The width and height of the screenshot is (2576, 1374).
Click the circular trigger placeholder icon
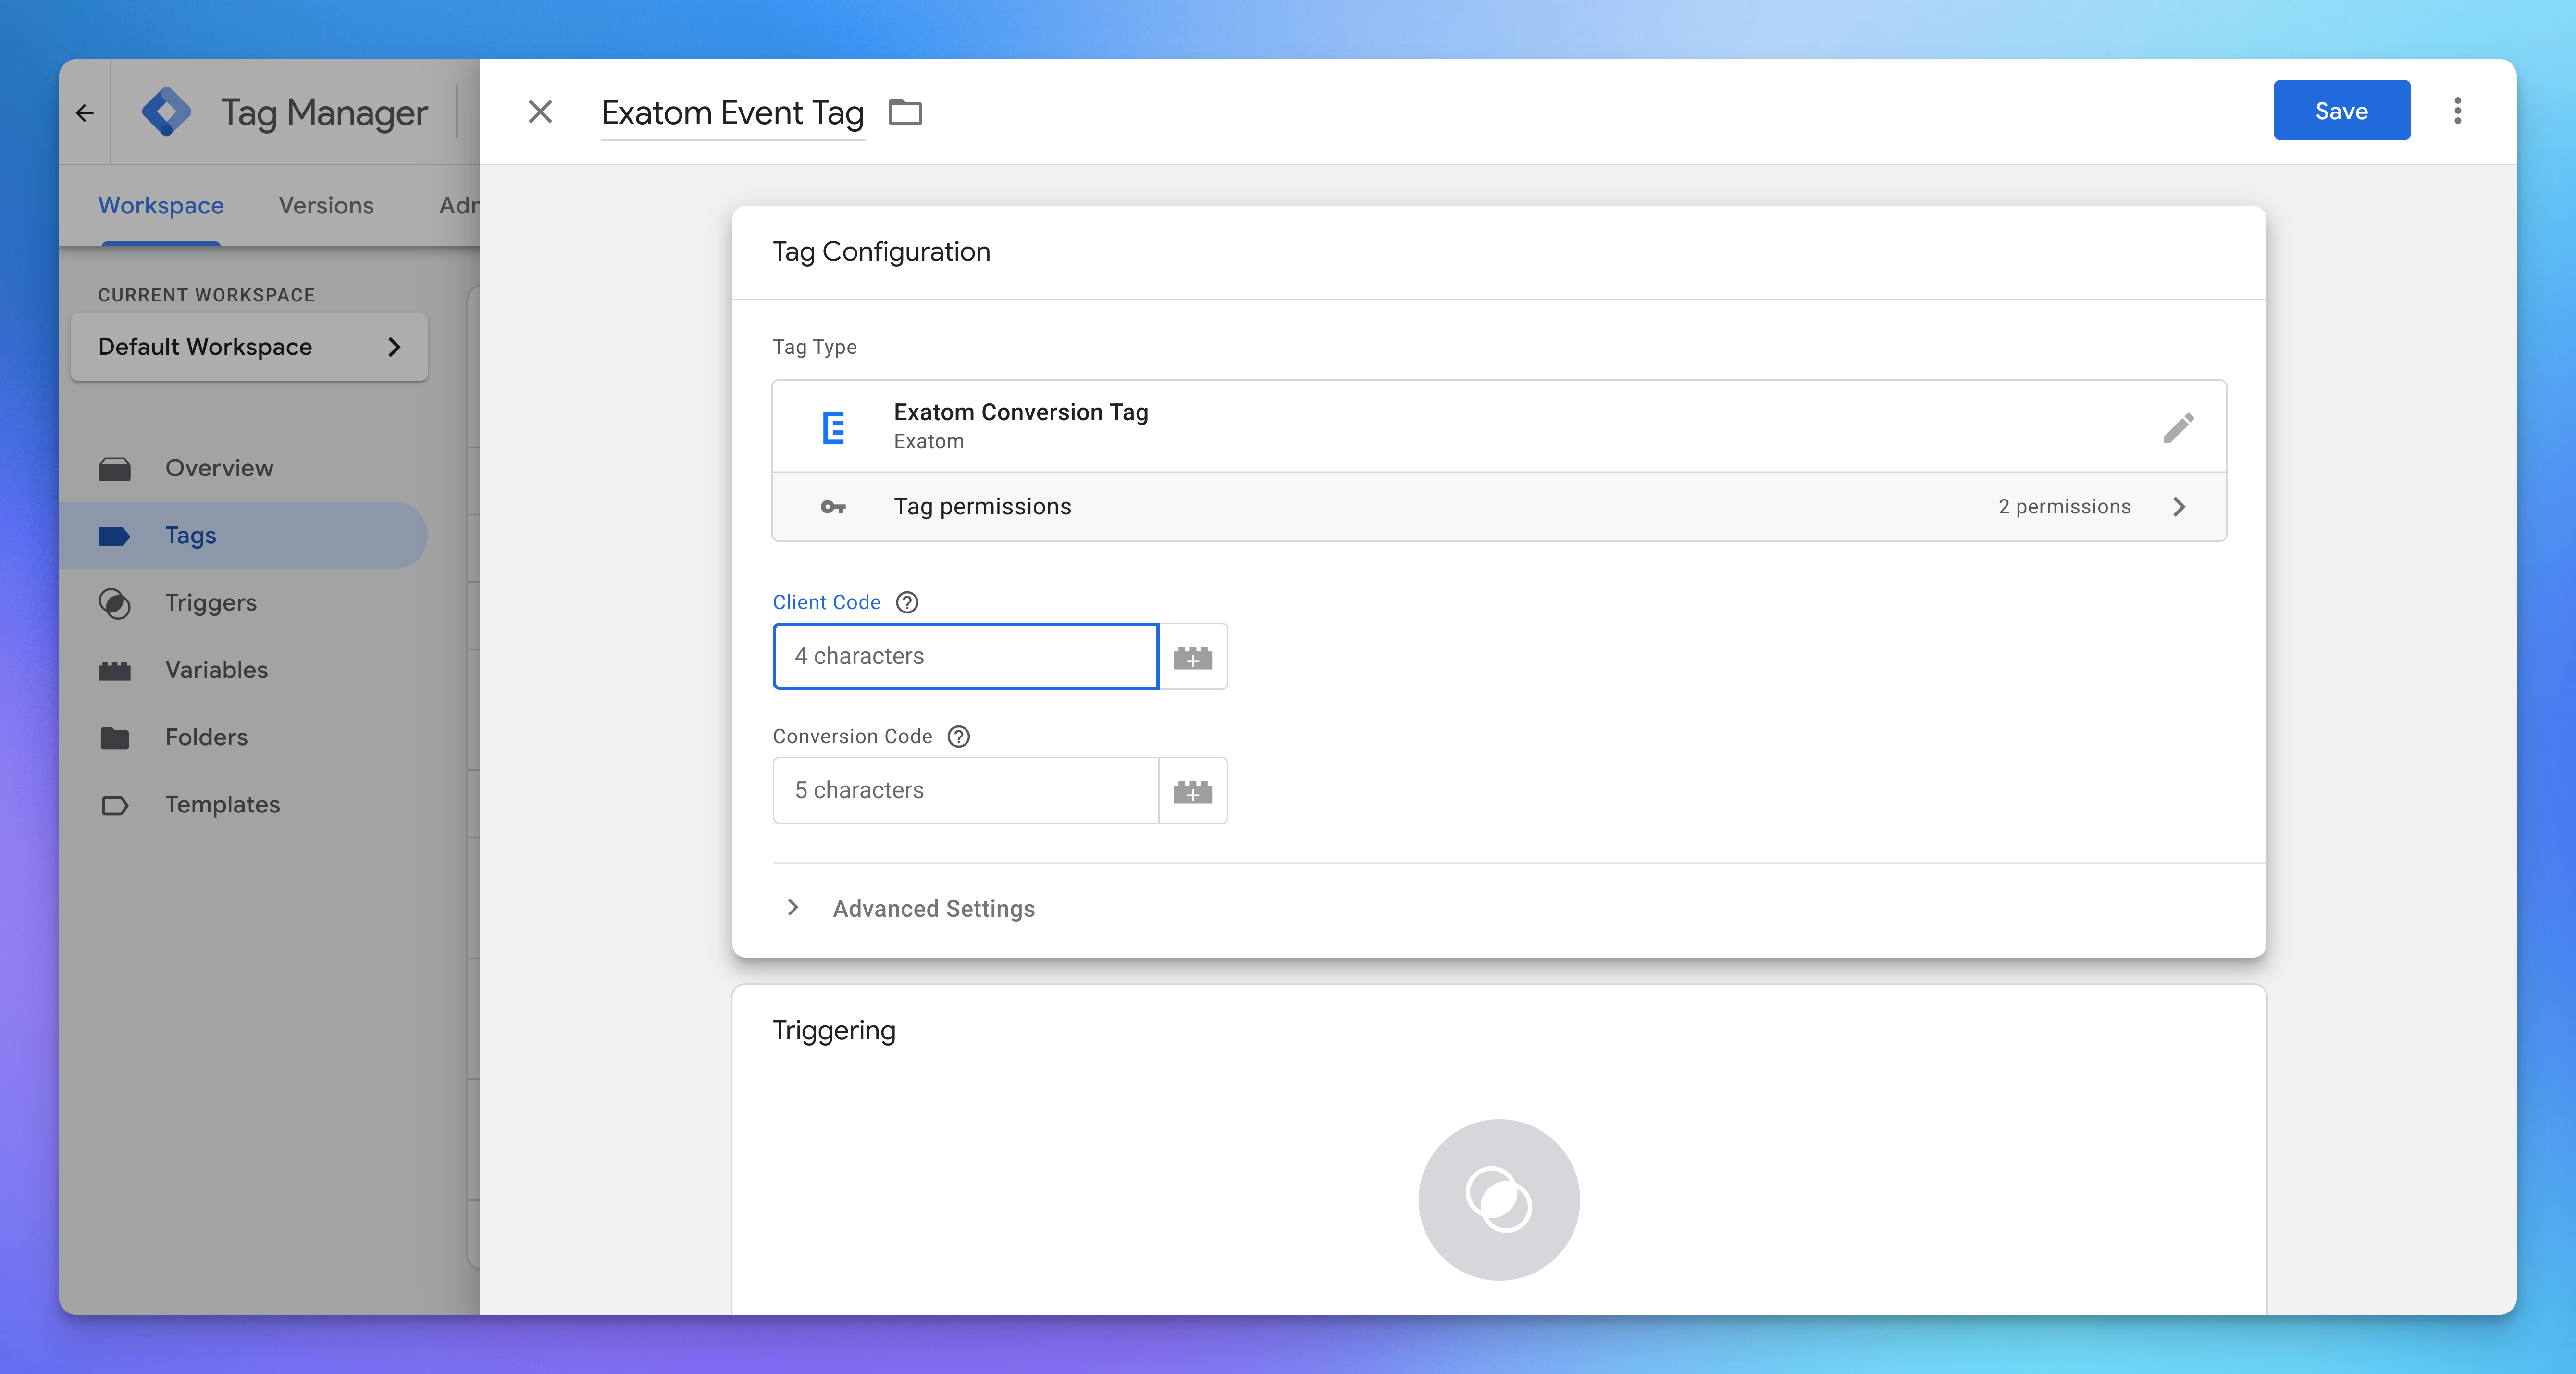click(x=1498, y=1199)
